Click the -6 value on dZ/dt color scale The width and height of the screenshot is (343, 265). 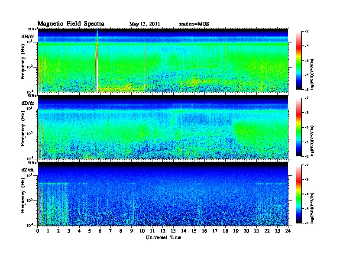[307, 223]
